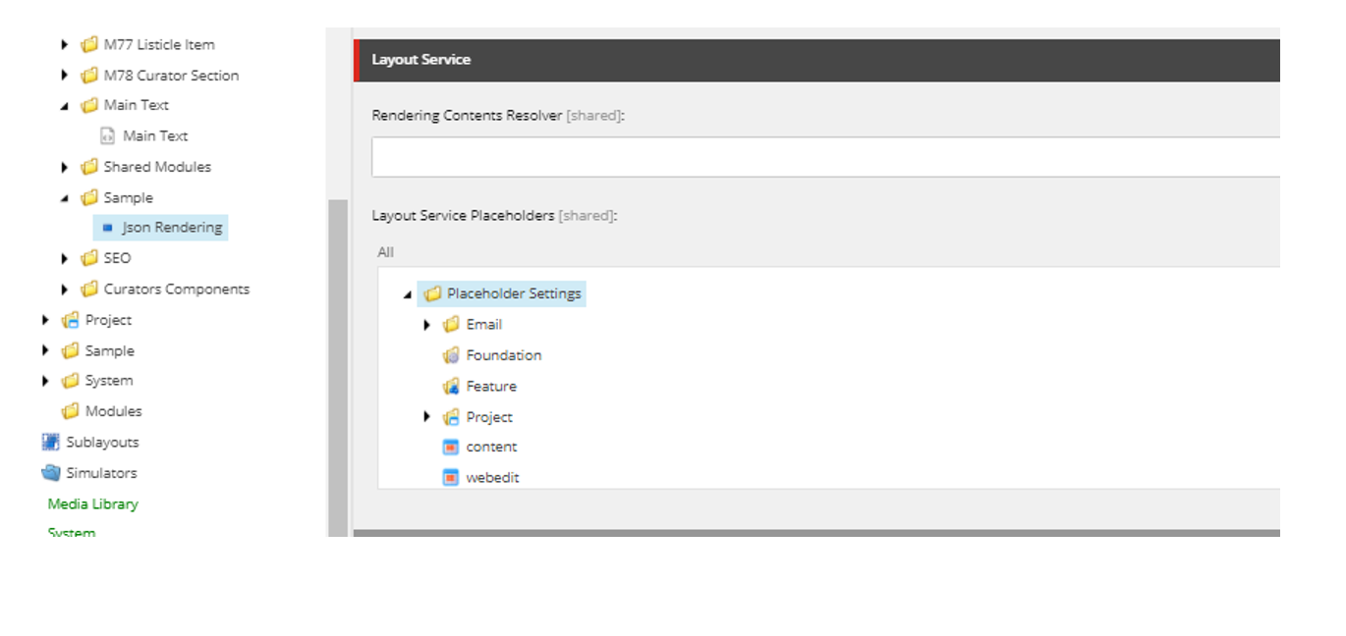Expand the M78 Curator Section node
The image size is (1346, 636).
(x=63, y=75)
